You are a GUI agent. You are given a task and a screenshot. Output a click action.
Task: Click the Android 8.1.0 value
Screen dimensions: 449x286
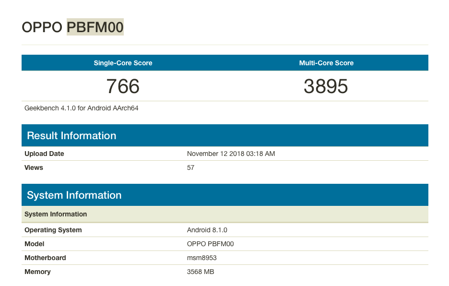coord(207,230)
